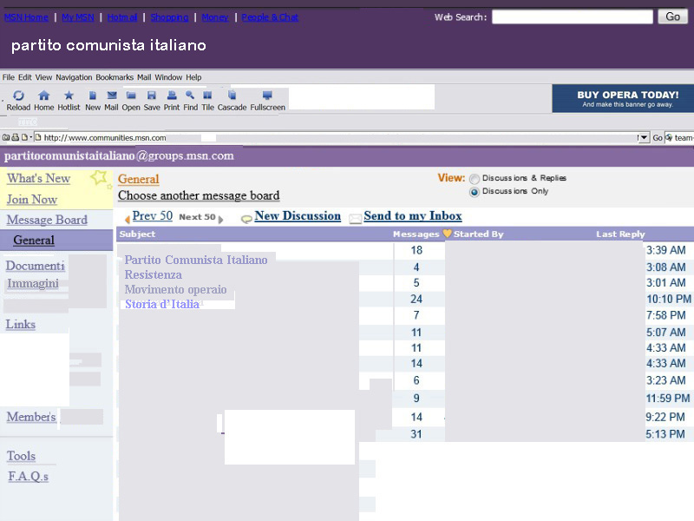Select General in the sidebar
This screenshot has height=521, width=694.
34,241
